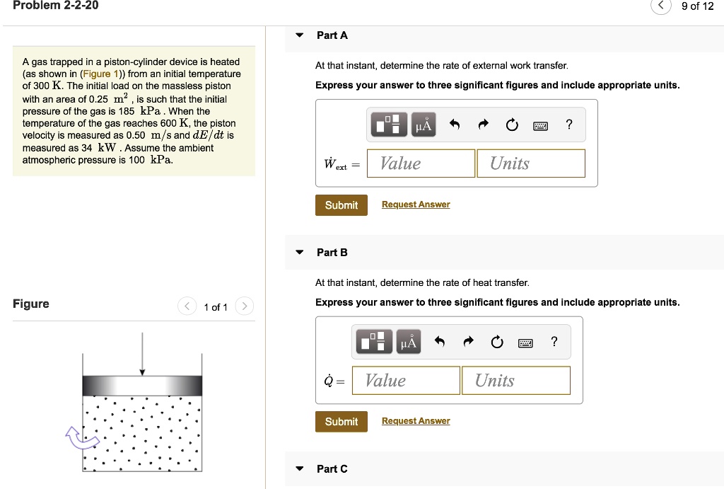Reset the Part A answer with circular arrow icon
724x489 pixels.
point(511,124)
